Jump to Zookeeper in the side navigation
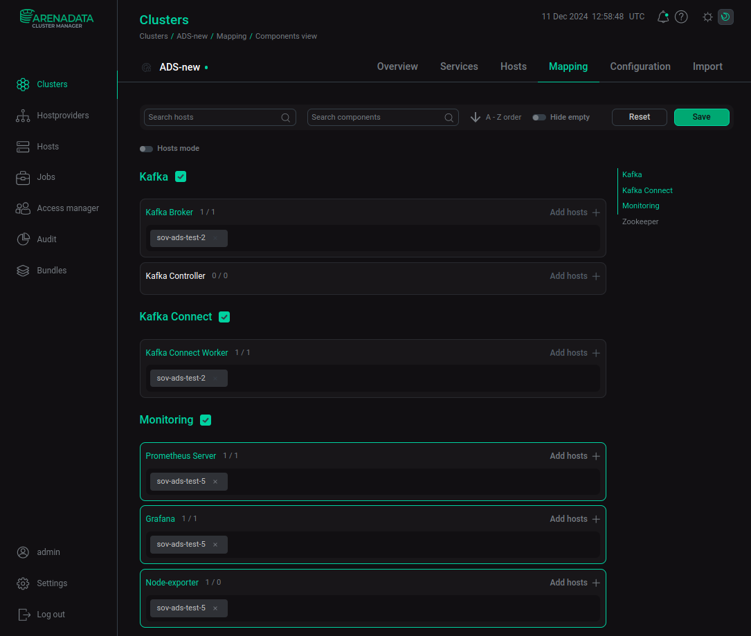Image resolution: width=751 pixels, height=636 pixels. pos(640,221)
